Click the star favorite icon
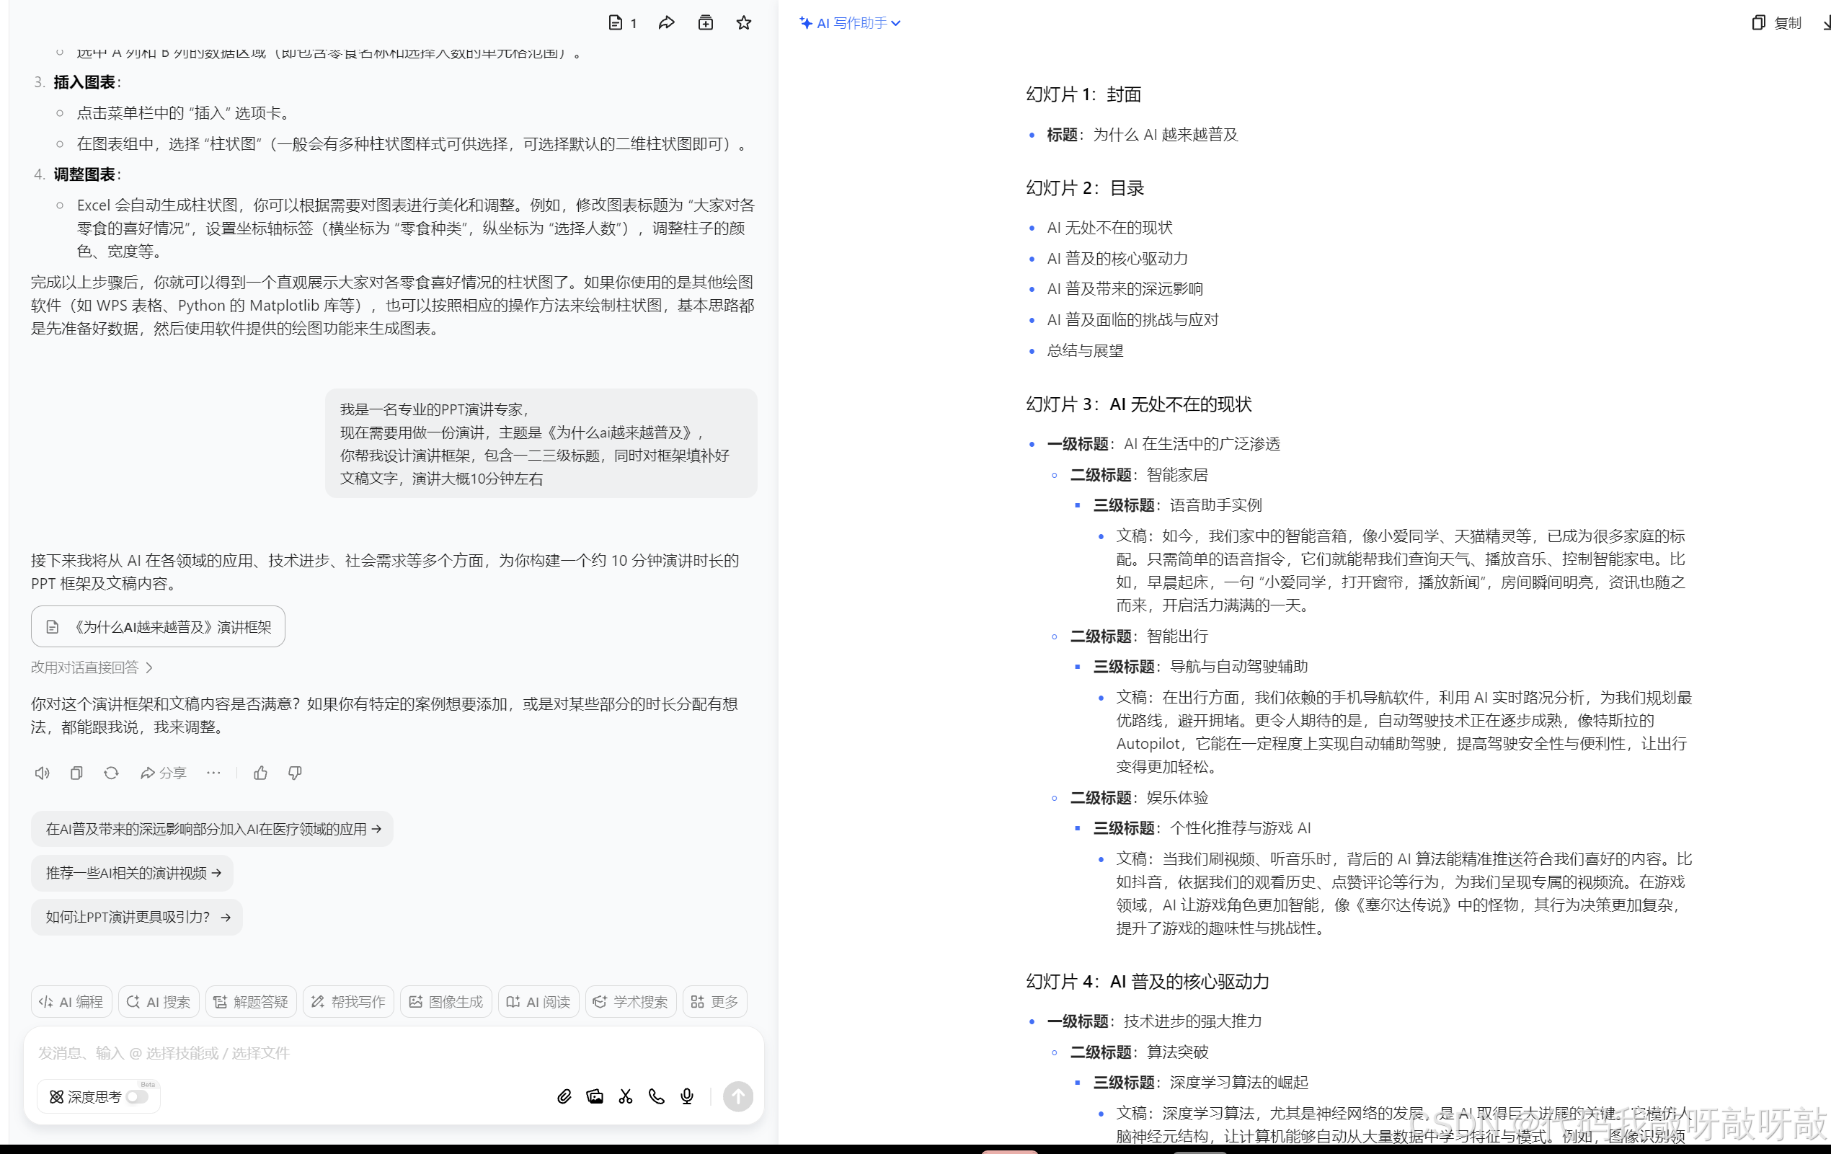1831x1154 pixels. tap(743, 23)
